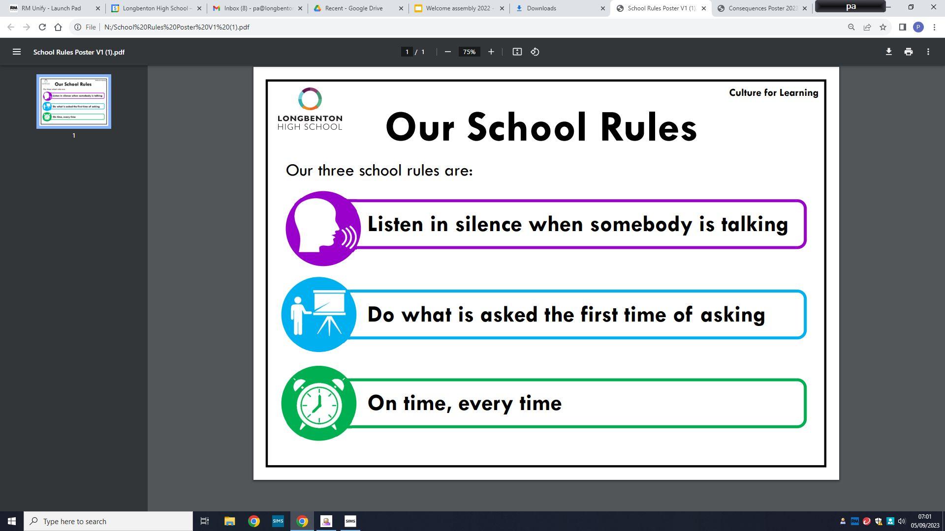This screenshot has width=945, height=531.
Task: Toggle the Chrome side panel
Action: (902, 27)
